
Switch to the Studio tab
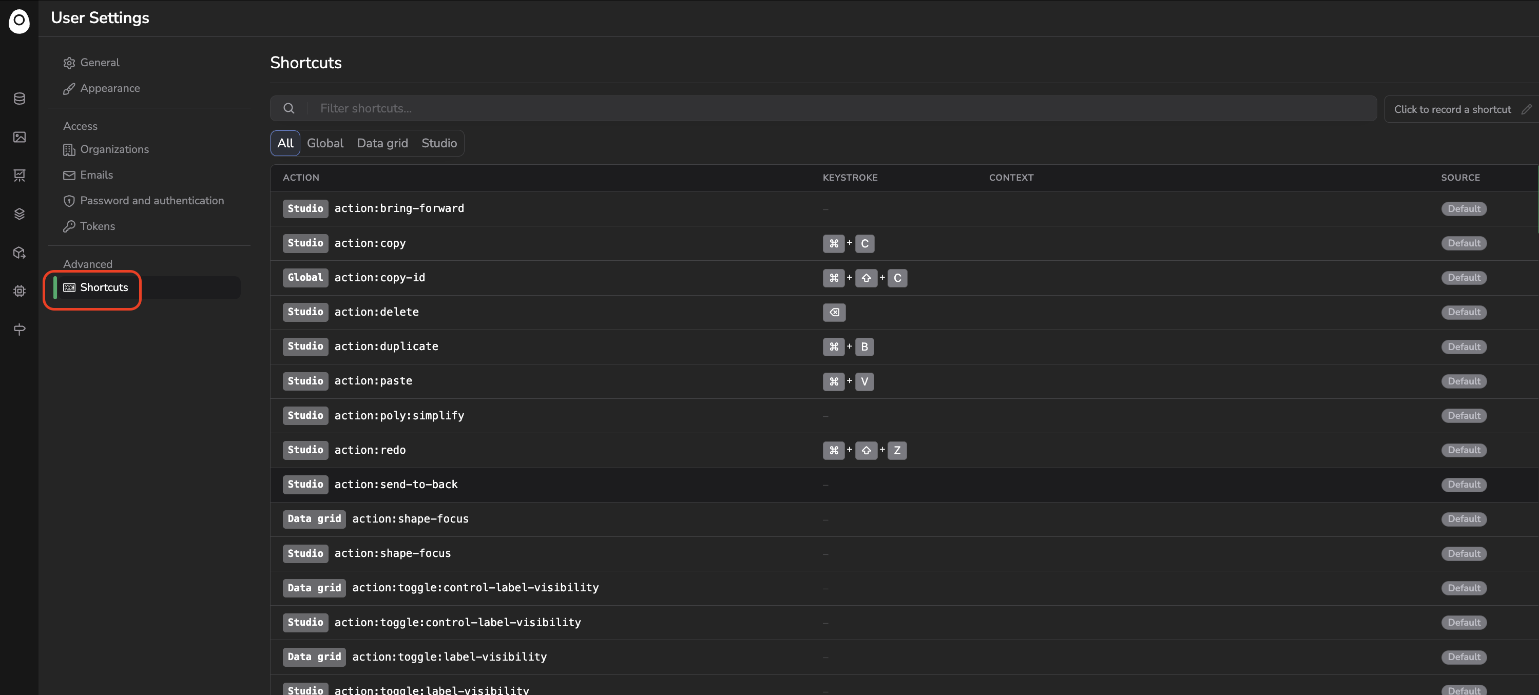click(x=439, y=143)
